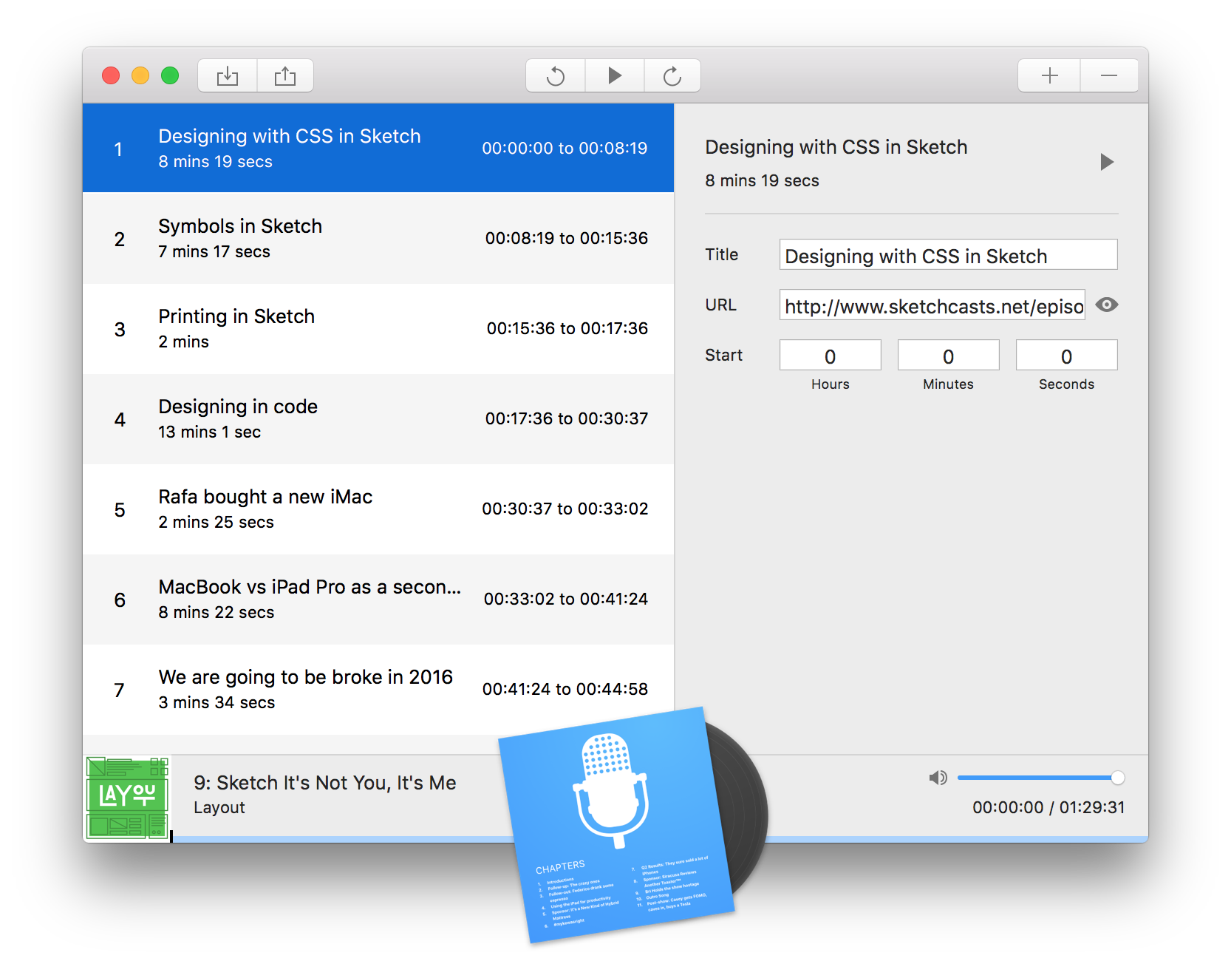The width and height of the screenshot is (1231, 961).
Task: Preview URL using the eye icon
Action: [x=1106, y=305]
